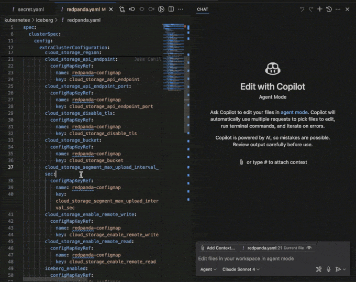Click the run/play circle icon in editor toolbar
356x282 pixels.
point(161,9)
